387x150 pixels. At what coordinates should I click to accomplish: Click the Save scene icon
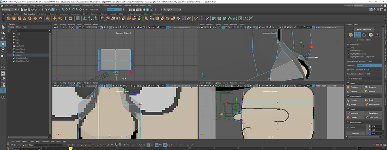[x=29, y=9]
